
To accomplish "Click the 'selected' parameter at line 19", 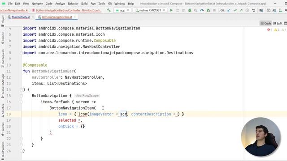I will pos(67,120).
